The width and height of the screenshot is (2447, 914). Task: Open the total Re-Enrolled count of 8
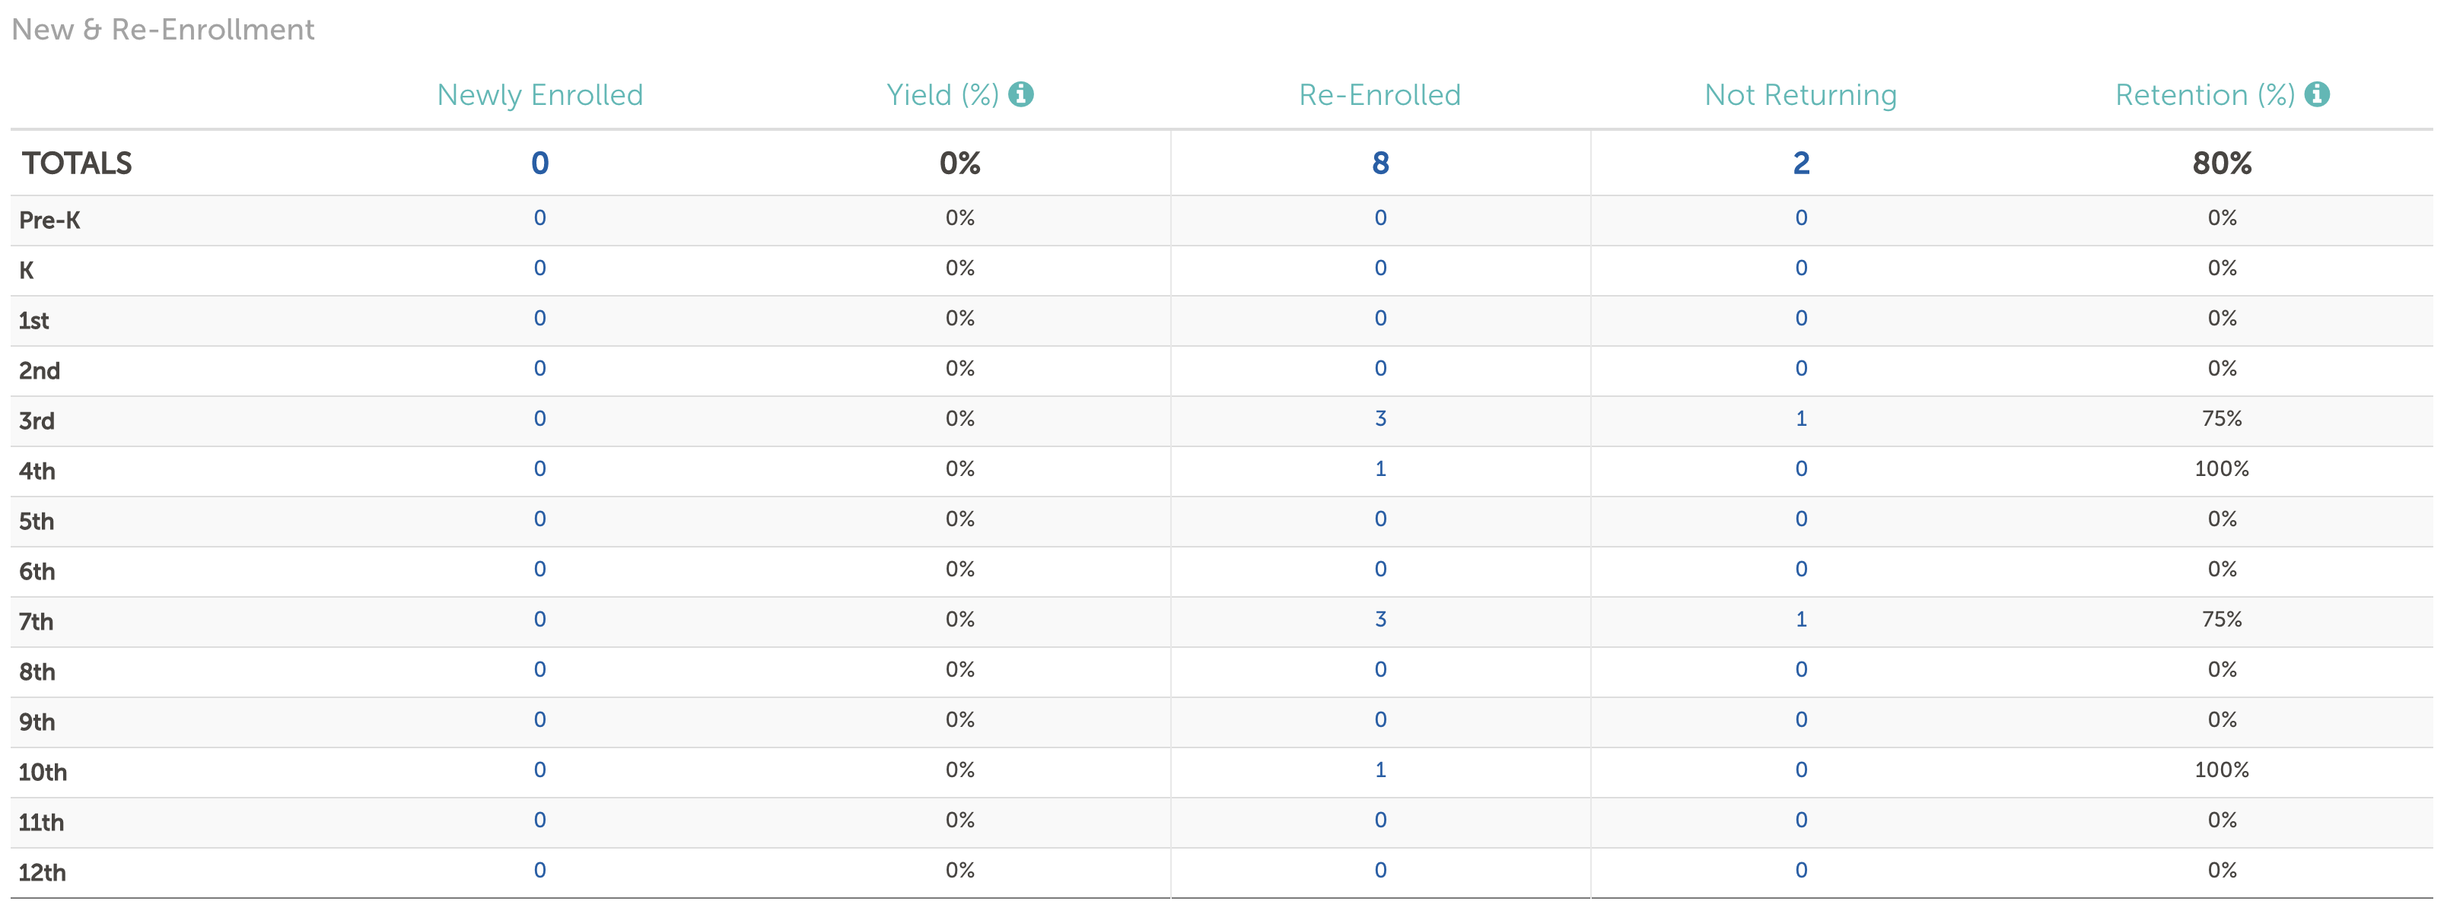1380,163
